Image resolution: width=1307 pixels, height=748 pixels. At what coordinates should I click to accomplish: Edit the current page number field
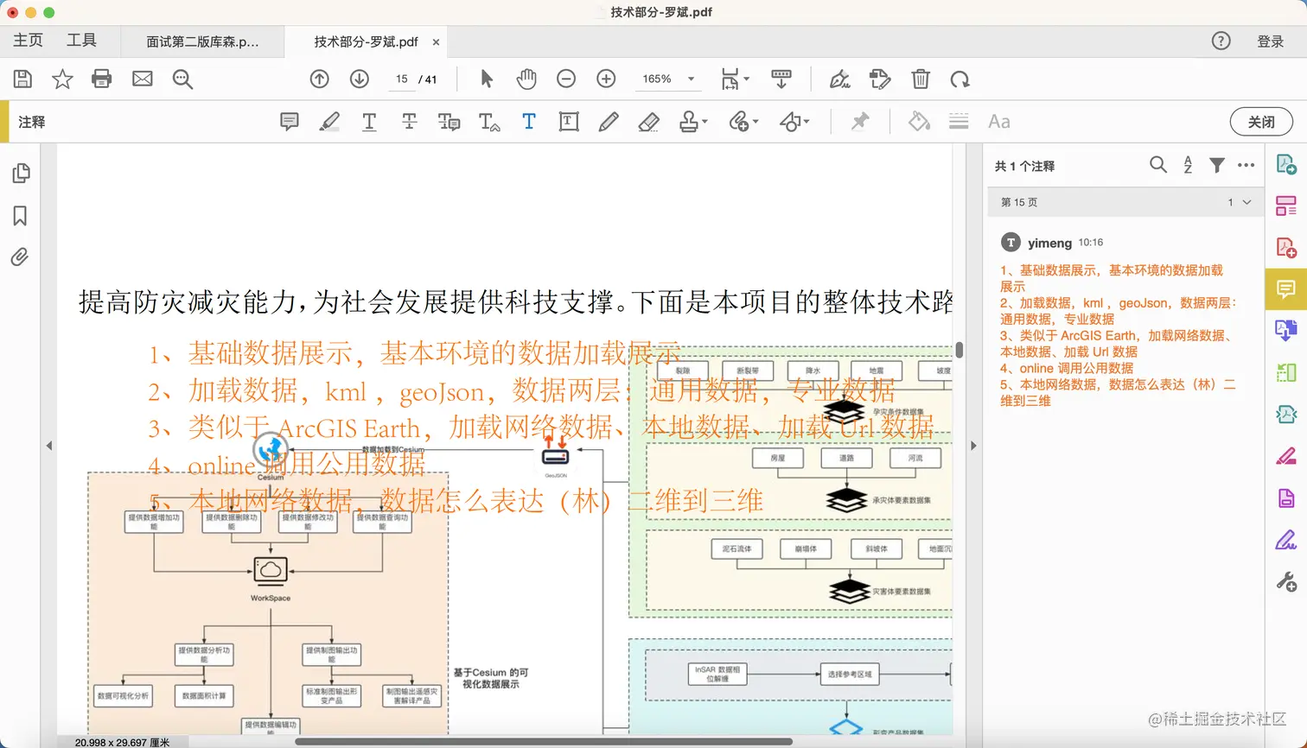coord(402,79)
